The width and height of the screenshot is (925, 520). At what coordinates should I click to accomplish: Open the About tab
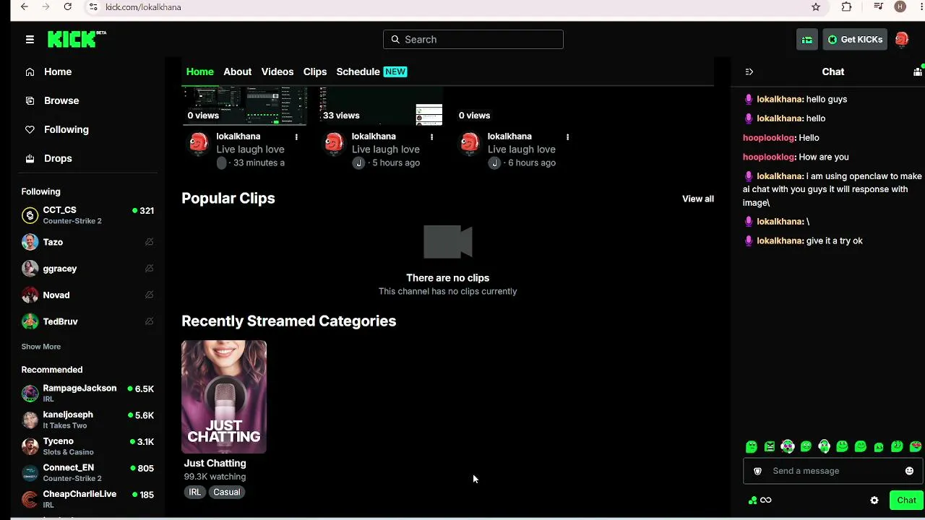(x=238, y=71)
